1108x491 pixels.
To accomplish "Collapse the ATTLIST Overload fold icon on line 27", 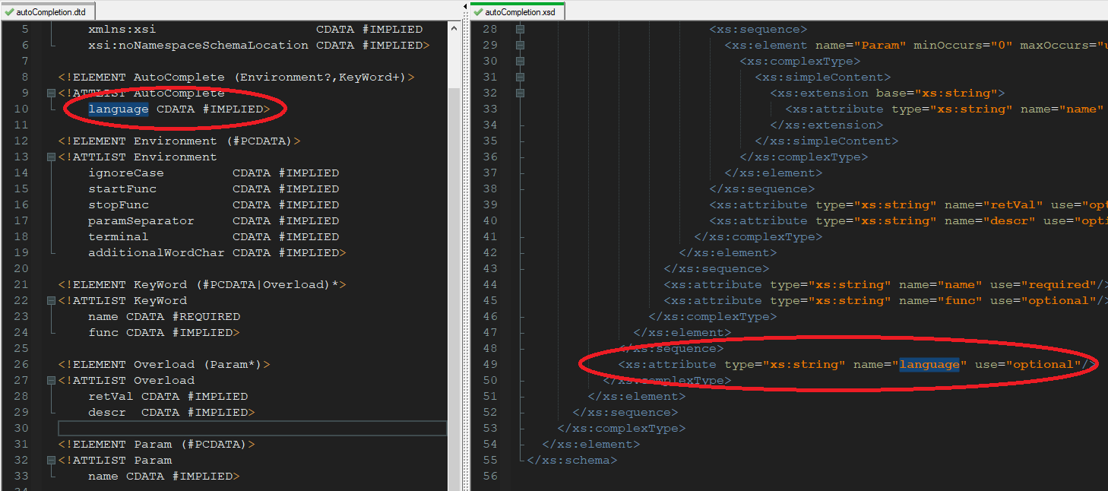I will [x=50, y=379].
